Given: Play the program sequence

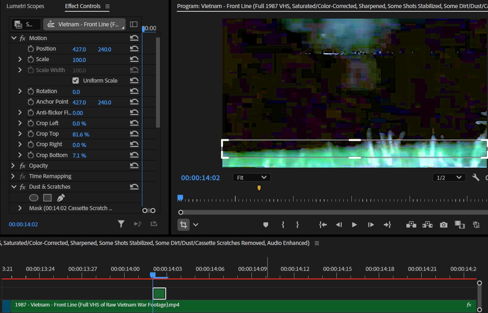Looking at the screenshot, I should pyautogui.click(x=355, y=225).
